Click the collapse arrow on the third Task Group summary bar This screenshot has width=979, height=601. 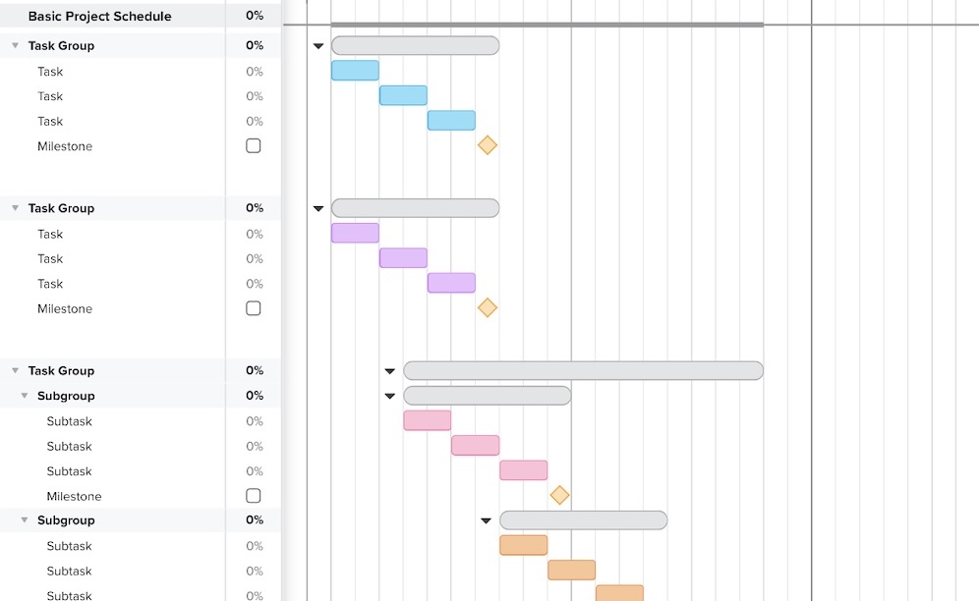(x=389, y=370)
